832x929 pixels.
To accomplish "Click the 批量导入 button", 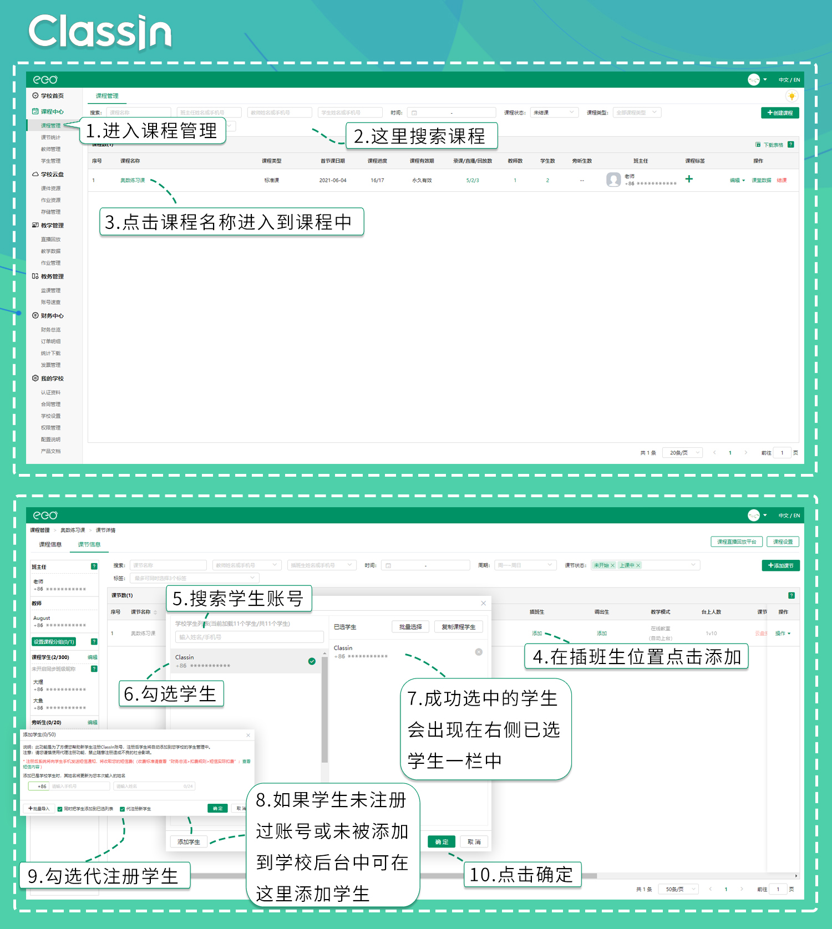I will click(x=39, y=809).
